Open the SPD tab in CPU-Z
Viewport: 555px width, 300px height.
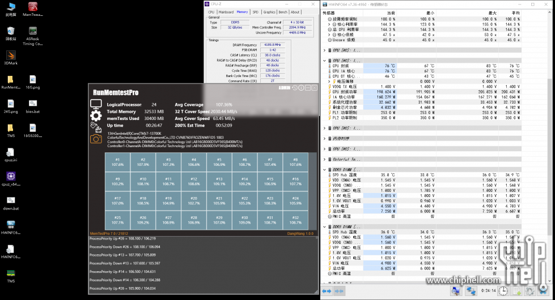[x=255, y=12]
